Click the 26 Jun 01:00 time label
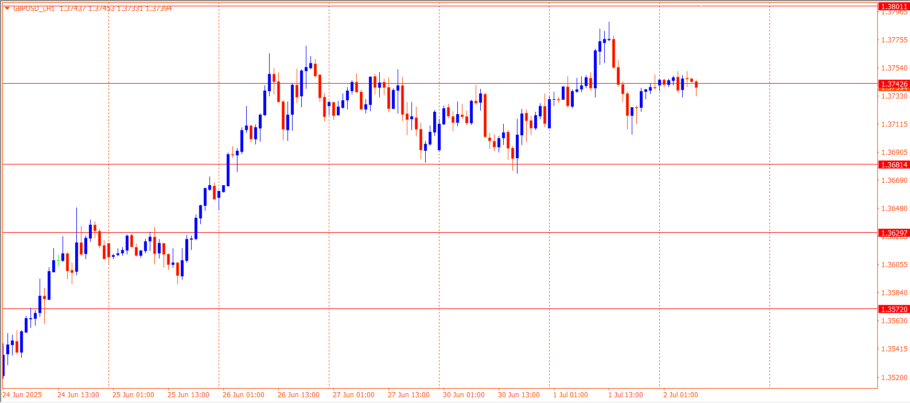 pyautogui.click(x=243, y=395)
